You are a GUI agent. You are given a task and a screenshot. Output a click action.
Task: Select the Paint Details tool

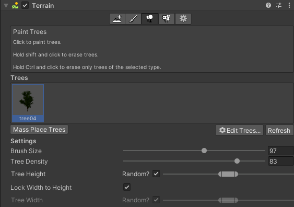pos(167,19)
